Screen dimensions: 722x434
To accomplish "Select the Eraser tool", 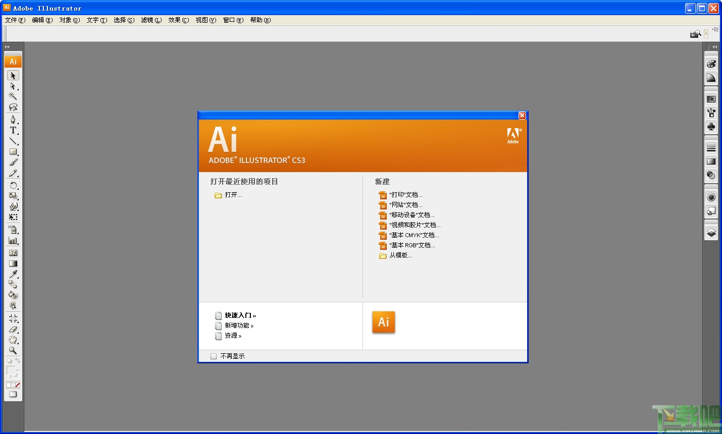I will pos(13,329).
